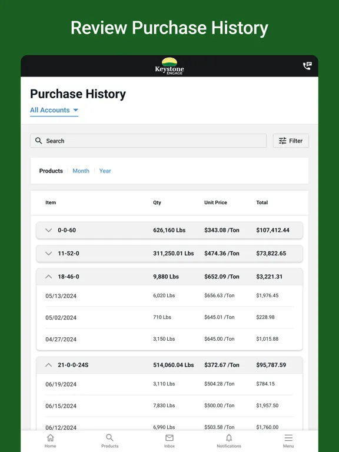Select the 05/13/2024 purchase entry
The width and height of the screenshot is (339, 452).
coord(169,296)
